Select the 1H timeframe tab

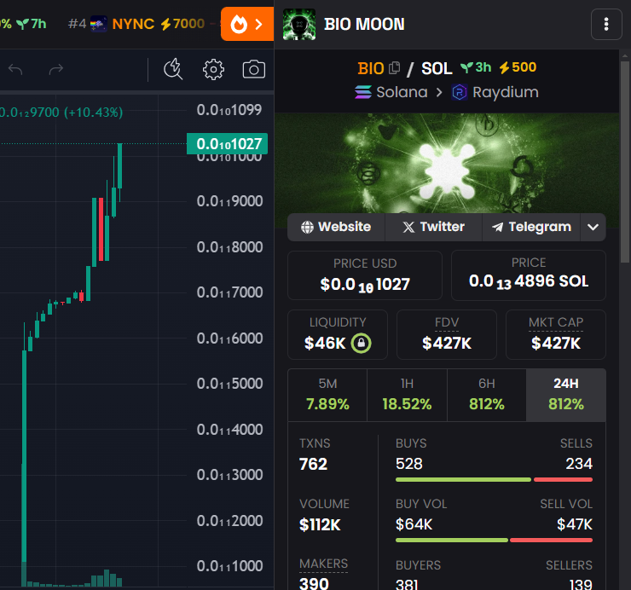tap(407, 395)
